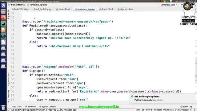Toggle fold marker at line 41 if block
197x111 pixels.
coord(22,30)
